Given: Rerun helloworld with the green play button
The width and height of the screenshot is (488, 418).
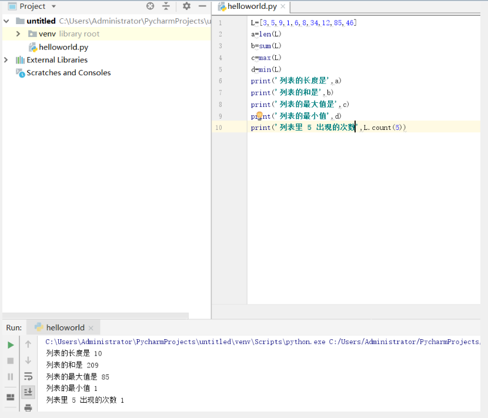Looking at the screenshot, I should 11,345.
